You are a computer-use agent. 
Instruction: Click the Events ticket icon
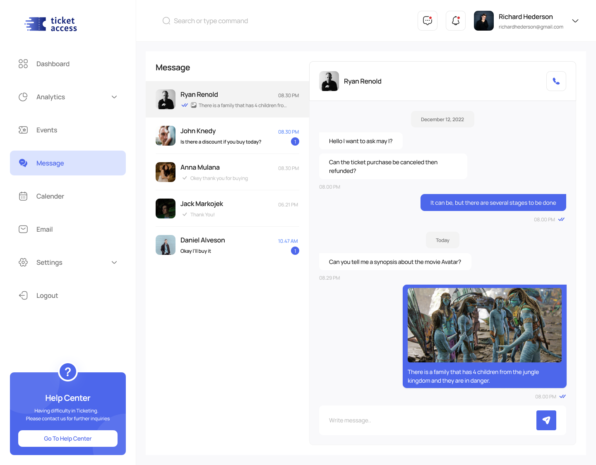(x=23, y=130)
